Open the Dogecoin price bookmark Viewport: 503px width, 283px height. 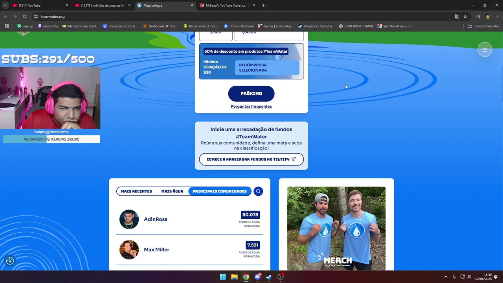(x=120, y=26)
